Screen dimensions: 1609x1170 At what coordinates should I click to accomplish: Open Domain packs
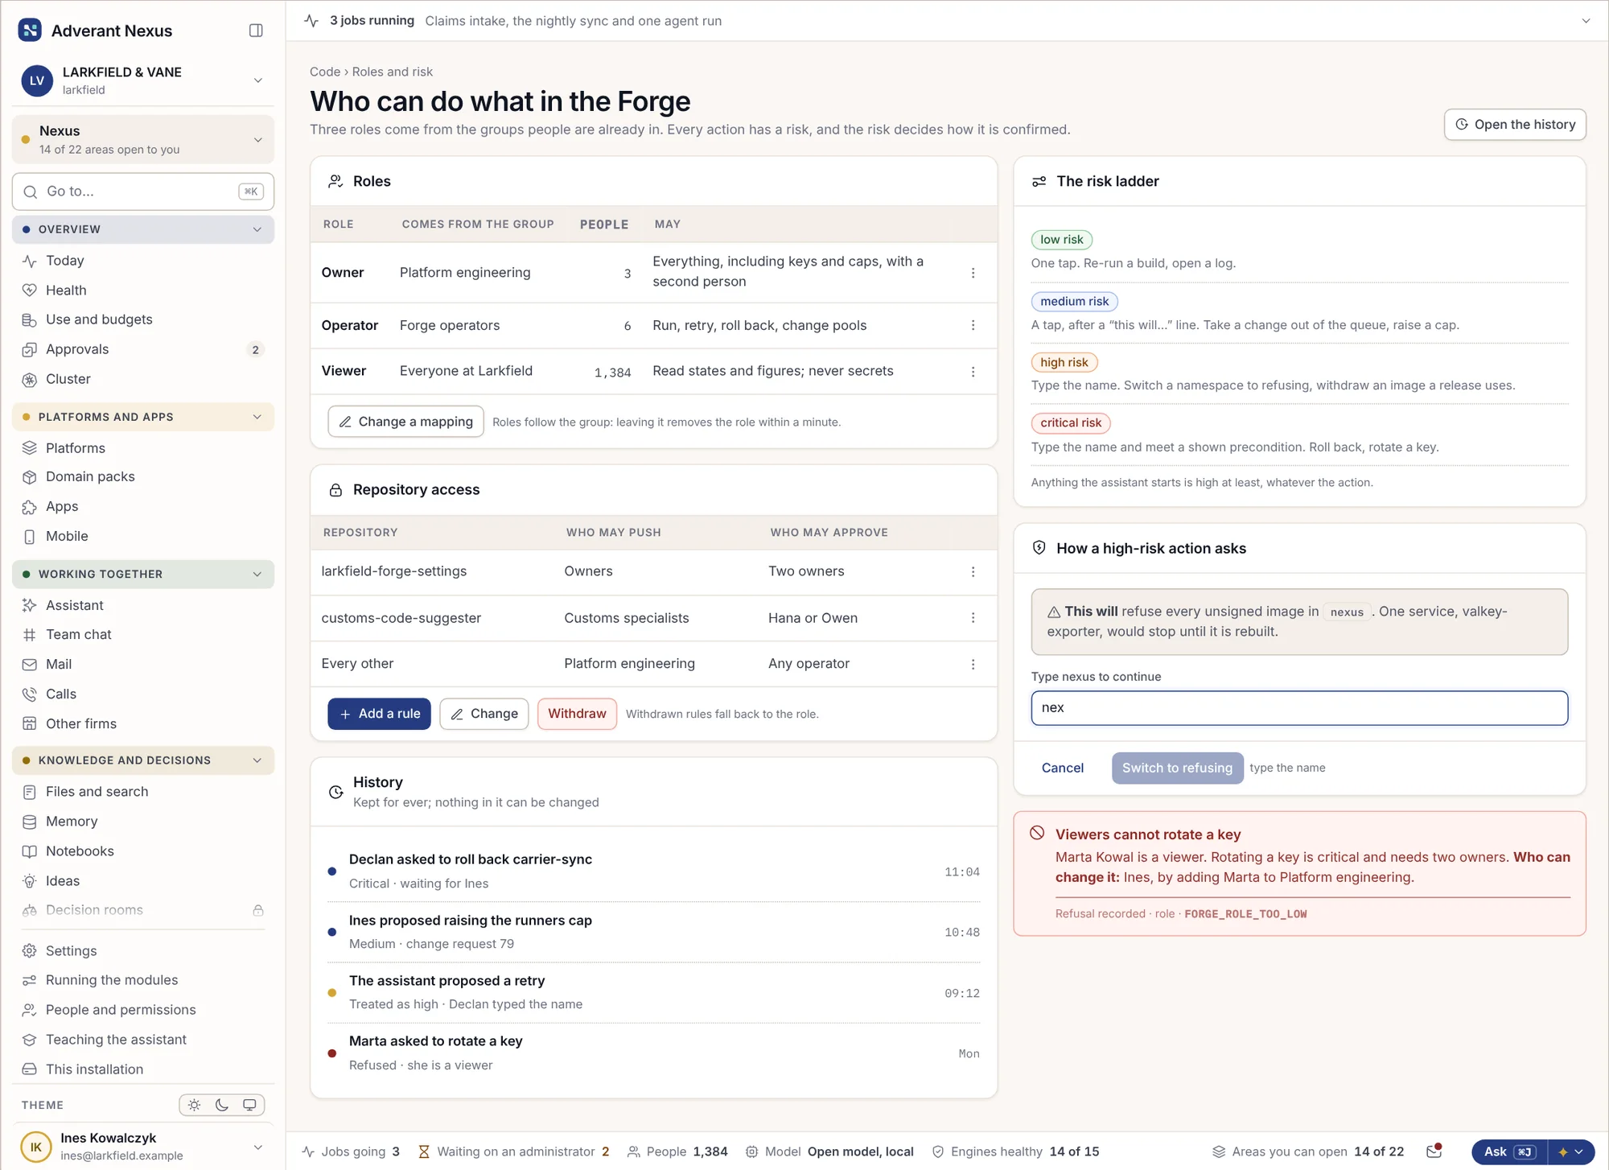[143, 477]
